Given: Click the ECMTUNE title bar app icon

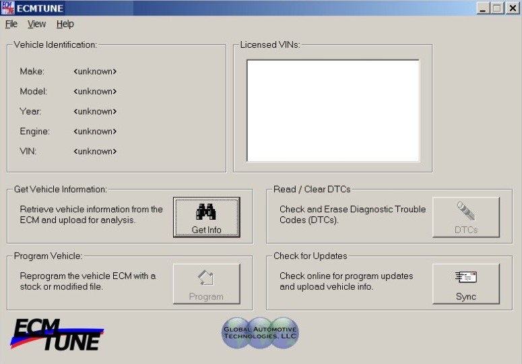Looking at the screenshot, I should pos(7,7).
